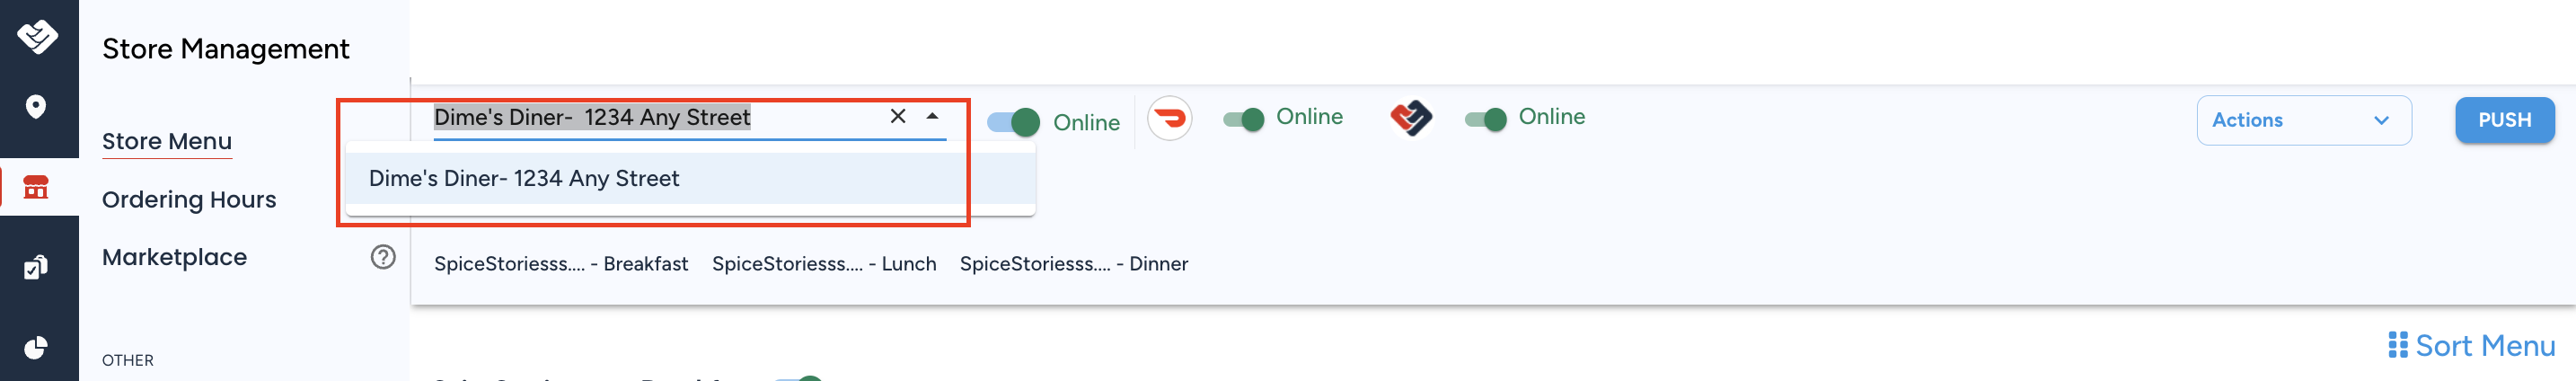Click the DoorDash logo icon
The width and height of the screenshot is (2576, 381).
[x=1169, y=119]
